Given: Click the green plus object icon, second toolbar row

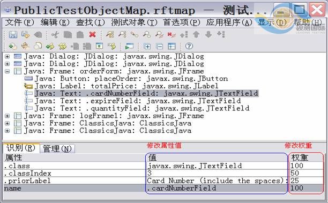Looking at the screenshot, I should click(x=13, y=46).
